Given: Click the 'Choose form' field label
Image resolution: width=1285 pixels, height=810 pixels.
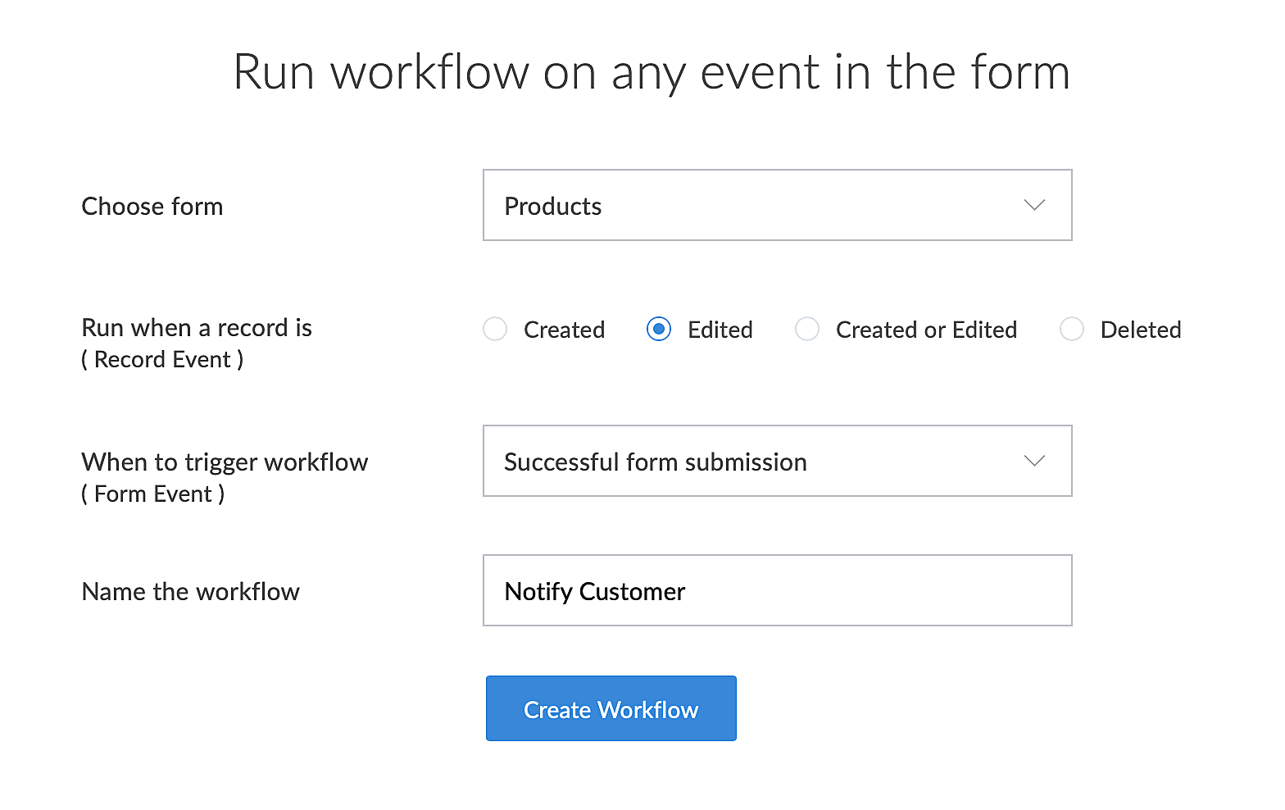Looking at the screenshot, I should 152,207.
